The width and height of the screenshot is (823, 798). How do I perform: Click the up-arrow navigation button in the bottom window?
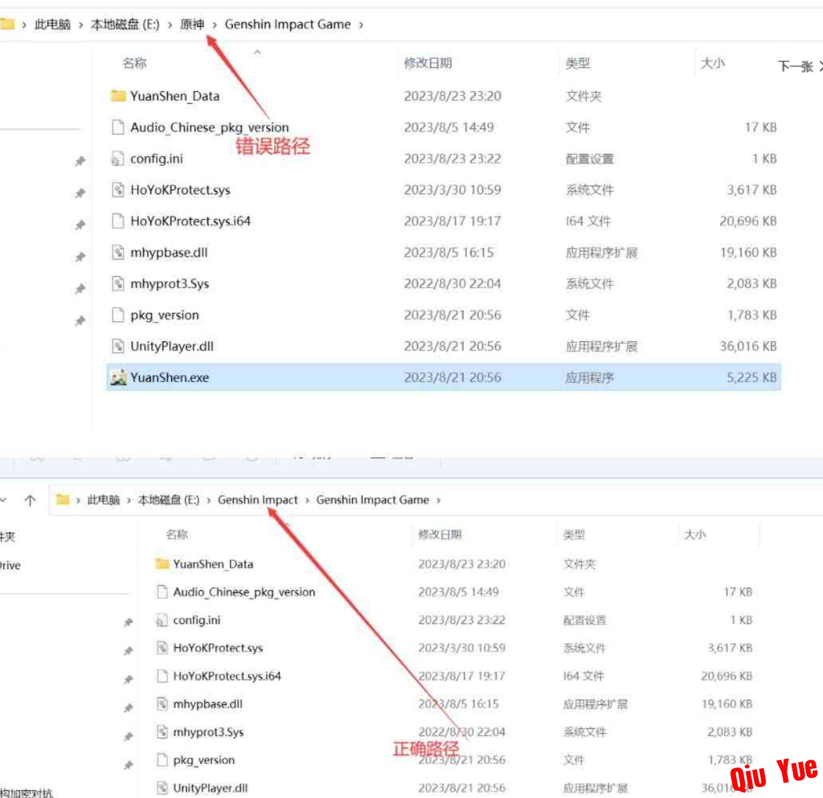pos(30,500)
